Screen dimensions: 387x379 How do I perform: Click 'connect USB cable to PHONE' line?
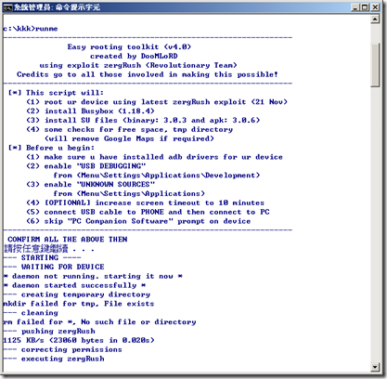[148, 212]
